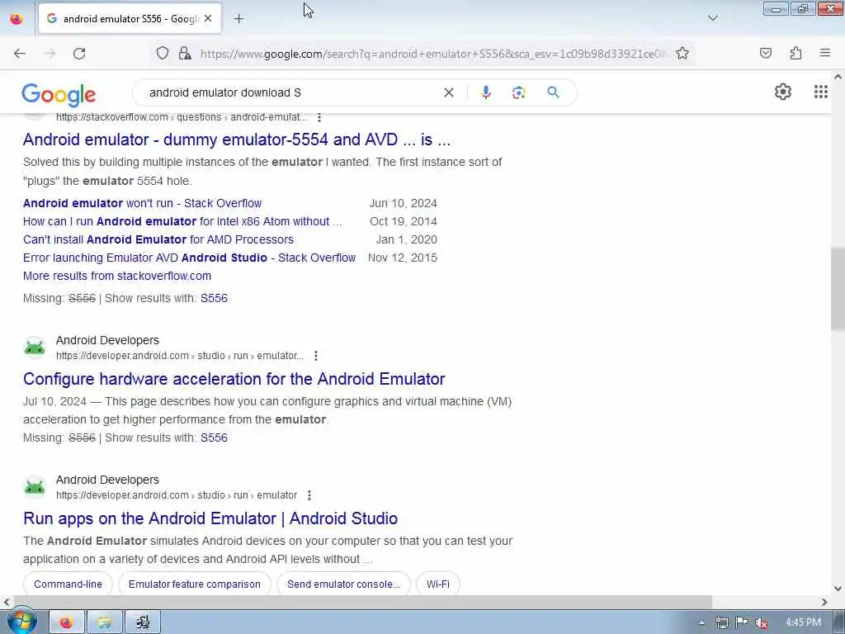Click the Command-line chip
The width and height of the screenshot is (845, 634).
(68, 584)
